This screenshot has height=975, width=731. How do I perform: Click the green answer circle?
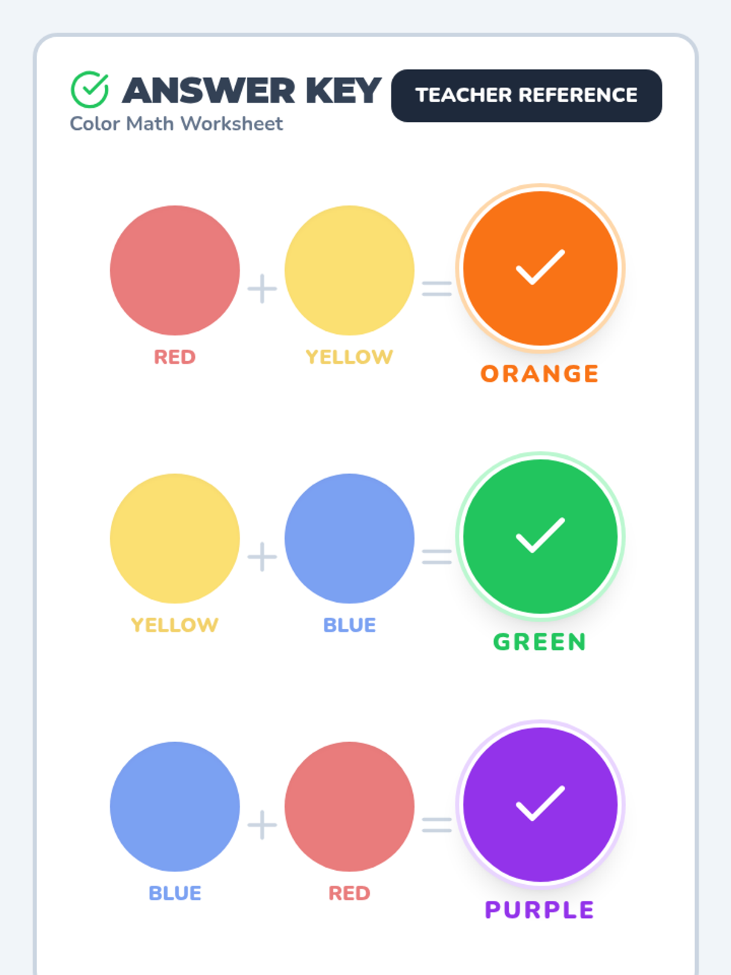(540, 536)
